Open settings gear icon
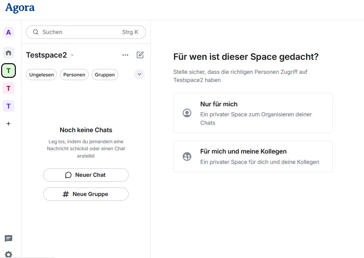Viewport: 364px width, 258px height. pyautogui.click(x=8, y=254)
